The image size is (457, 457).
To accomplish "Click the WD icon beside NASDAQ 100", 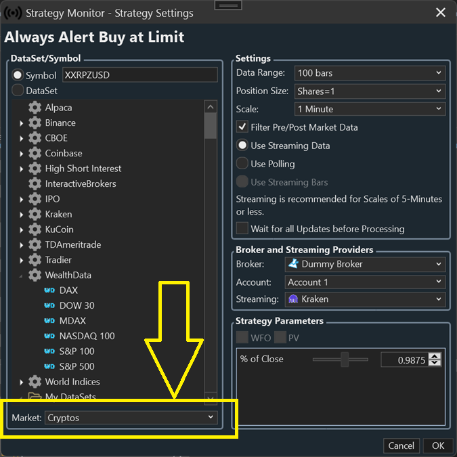I will [49, 336].
